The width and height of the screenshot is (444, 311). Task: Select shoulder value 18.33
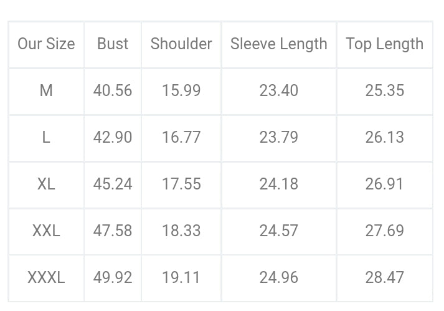click(181, 231)
